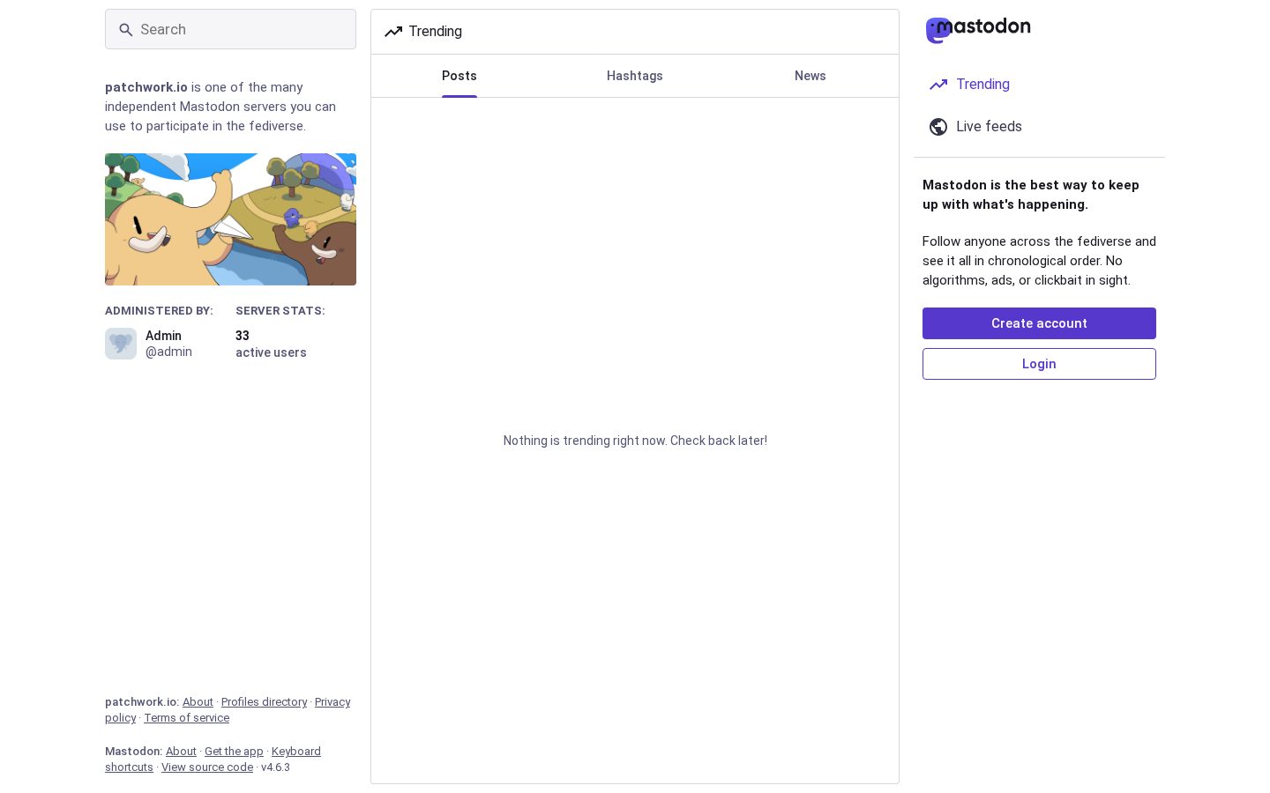The width and height of the screenshot is (1270, 793).
Task: Open the Profiles directory link
Action: [264, 702]
